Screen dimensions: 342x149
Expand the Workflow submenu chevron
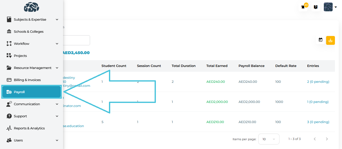(x=57, y=44)
